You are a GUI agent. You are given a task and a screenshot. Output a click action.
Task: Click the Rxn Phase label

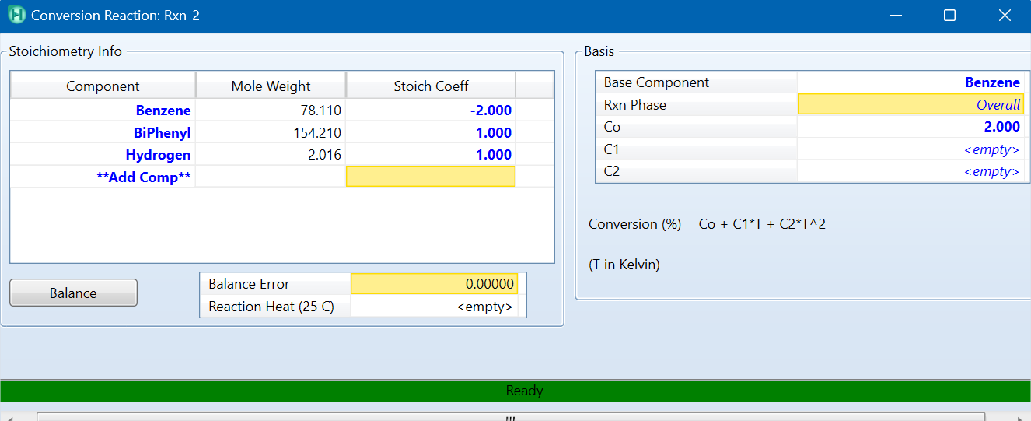[x=634, y=104]
